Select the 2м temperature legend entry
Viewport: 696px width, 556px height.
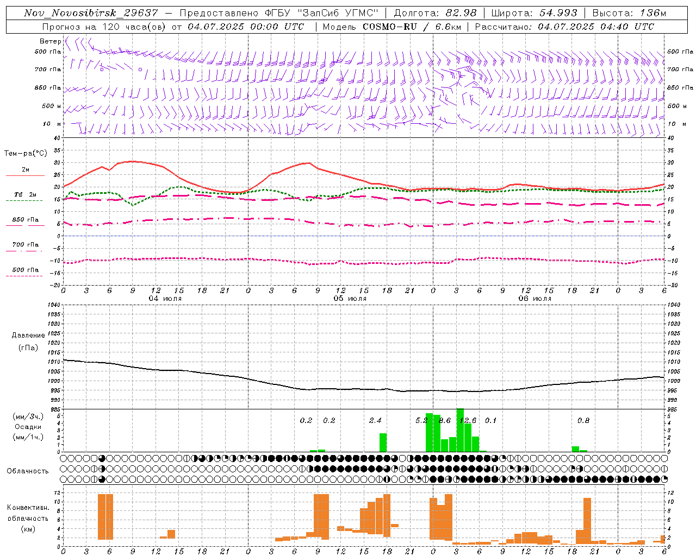(x=26, y=169)
